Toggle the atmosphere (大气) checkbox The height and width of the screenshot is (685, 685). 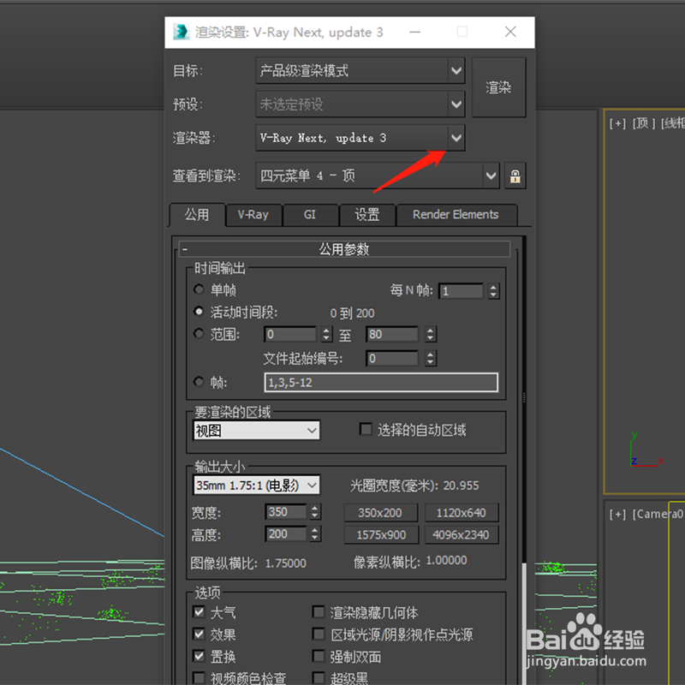[199, 611]
